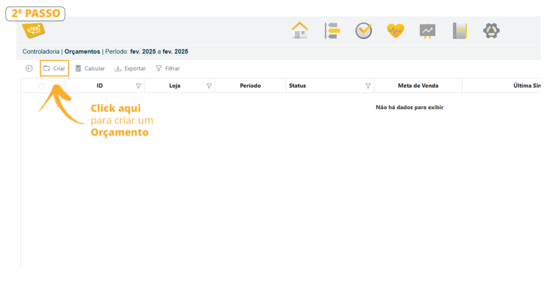Viewport: 557px width, 284px height.
Task: Click the Controladoria breadcrumb
Action: tap(41, 52)
